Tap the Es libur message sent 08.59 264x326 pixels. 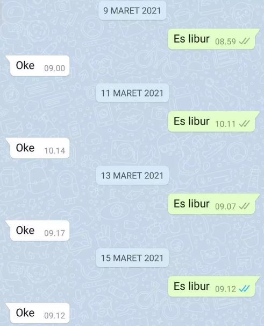tap(213, 39)
